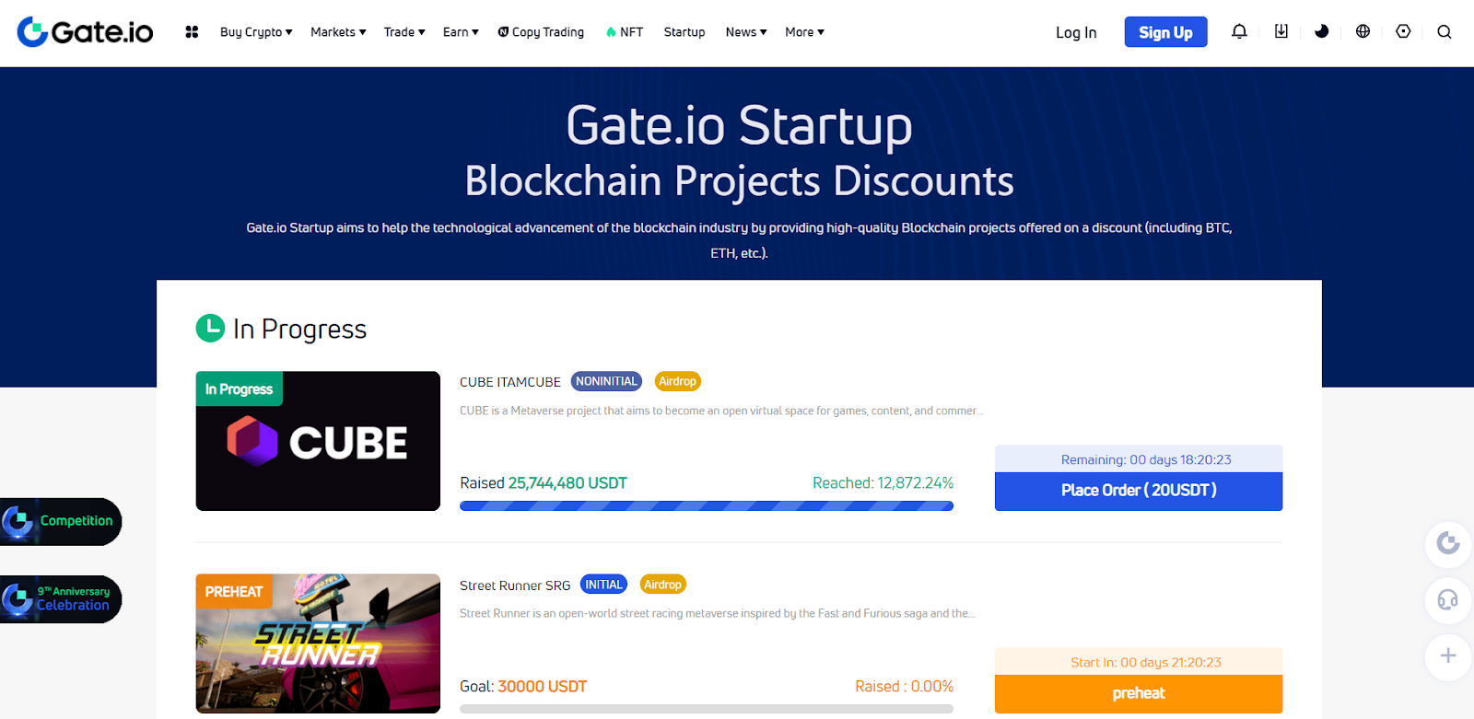1474x719 pixels.
Task: Open the search magnifier icon
Action: click(1444, 32)
